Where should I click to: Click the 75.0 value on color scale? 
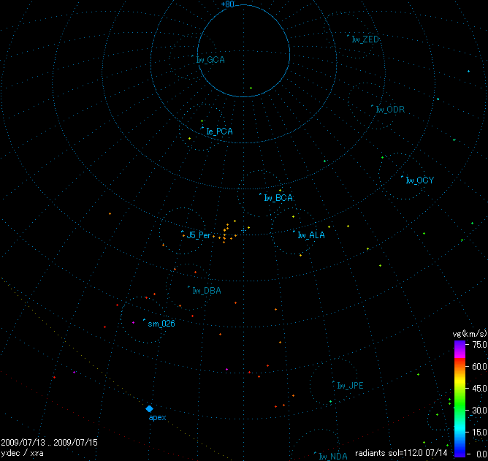point(479,345)
